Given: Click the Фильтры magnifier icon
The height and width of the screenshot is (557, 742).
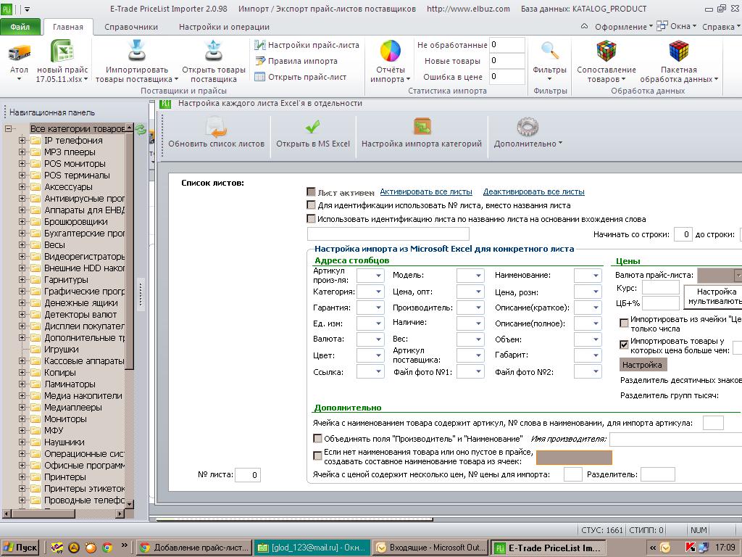Looking at the screenshot, I should [x=549, y=51].
